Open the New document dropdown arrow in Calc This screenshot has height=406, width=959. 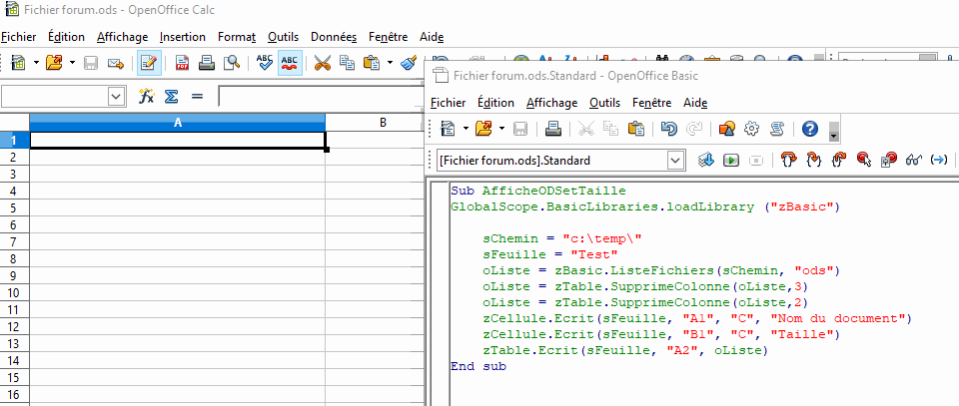(36, 63)
